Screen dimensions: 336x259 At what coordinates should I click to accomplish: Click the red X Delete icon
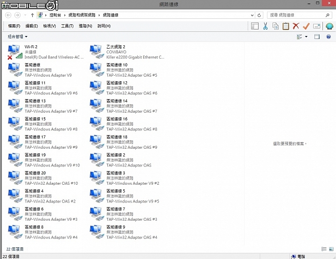tap(296, 26)
